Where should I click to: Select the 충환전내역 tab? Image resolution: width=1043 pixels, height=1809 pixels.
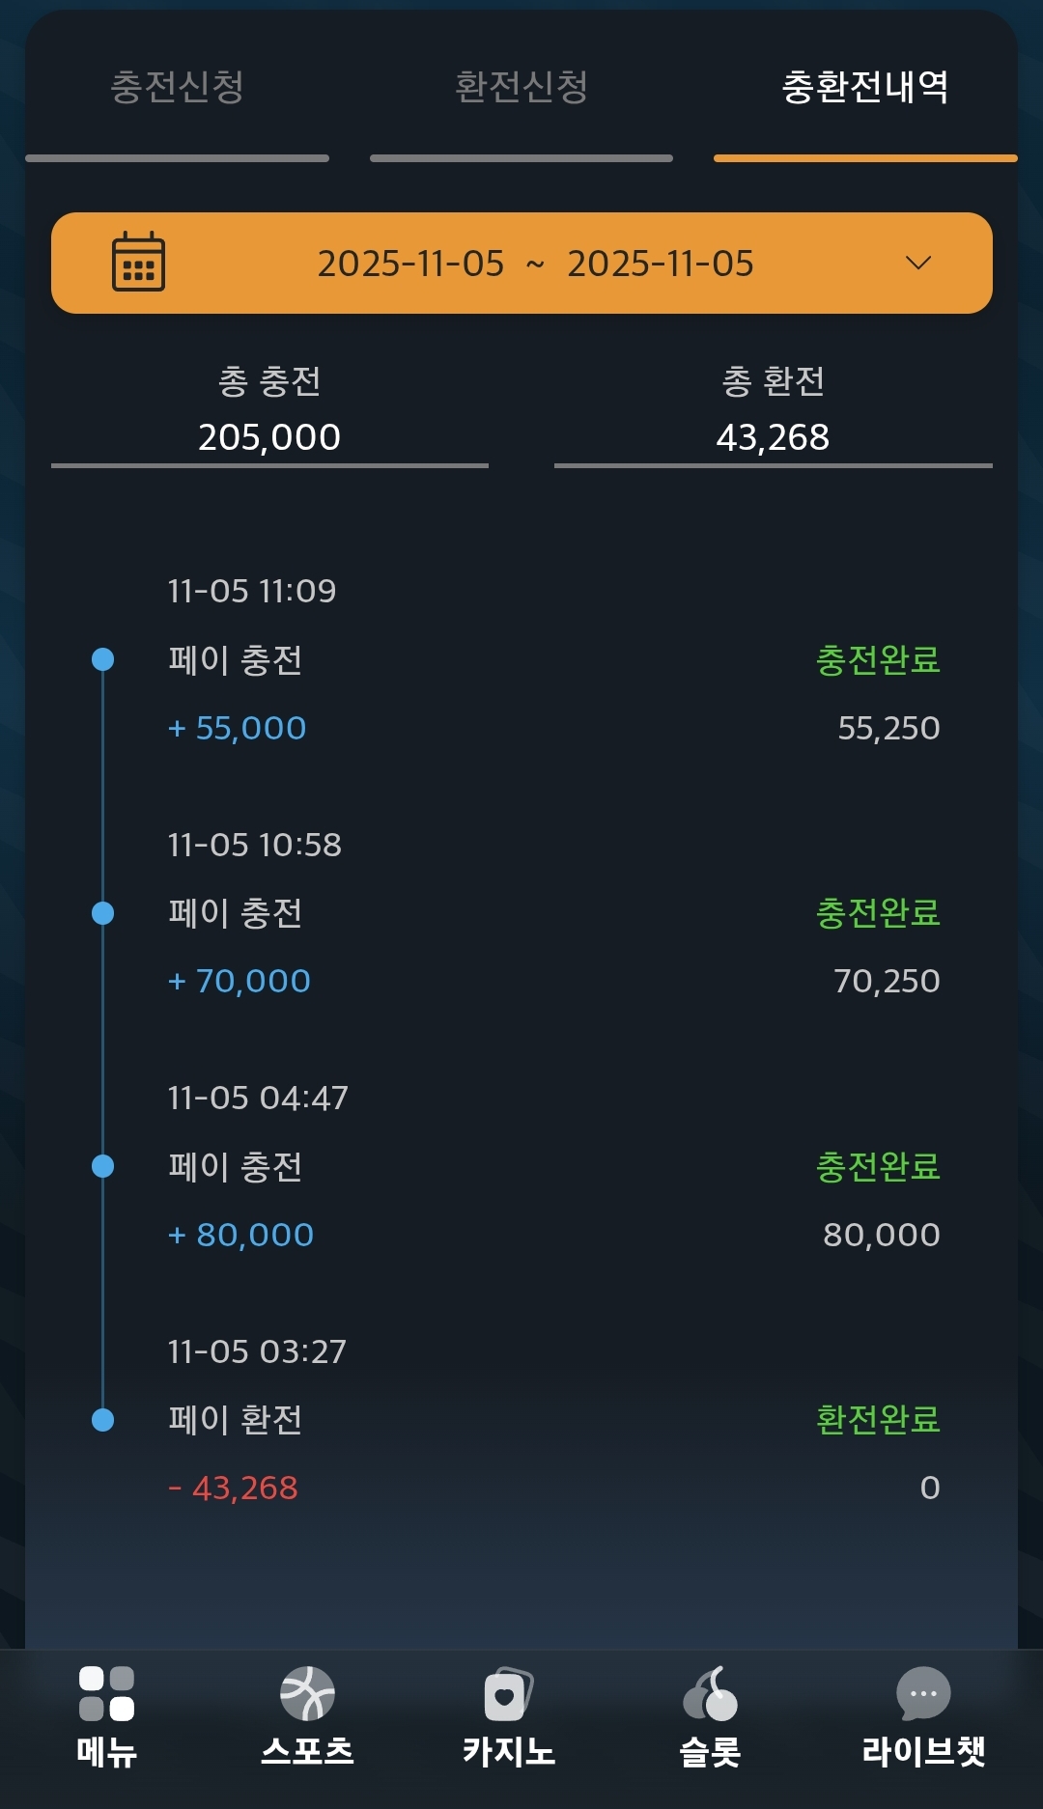pos(865,88)
